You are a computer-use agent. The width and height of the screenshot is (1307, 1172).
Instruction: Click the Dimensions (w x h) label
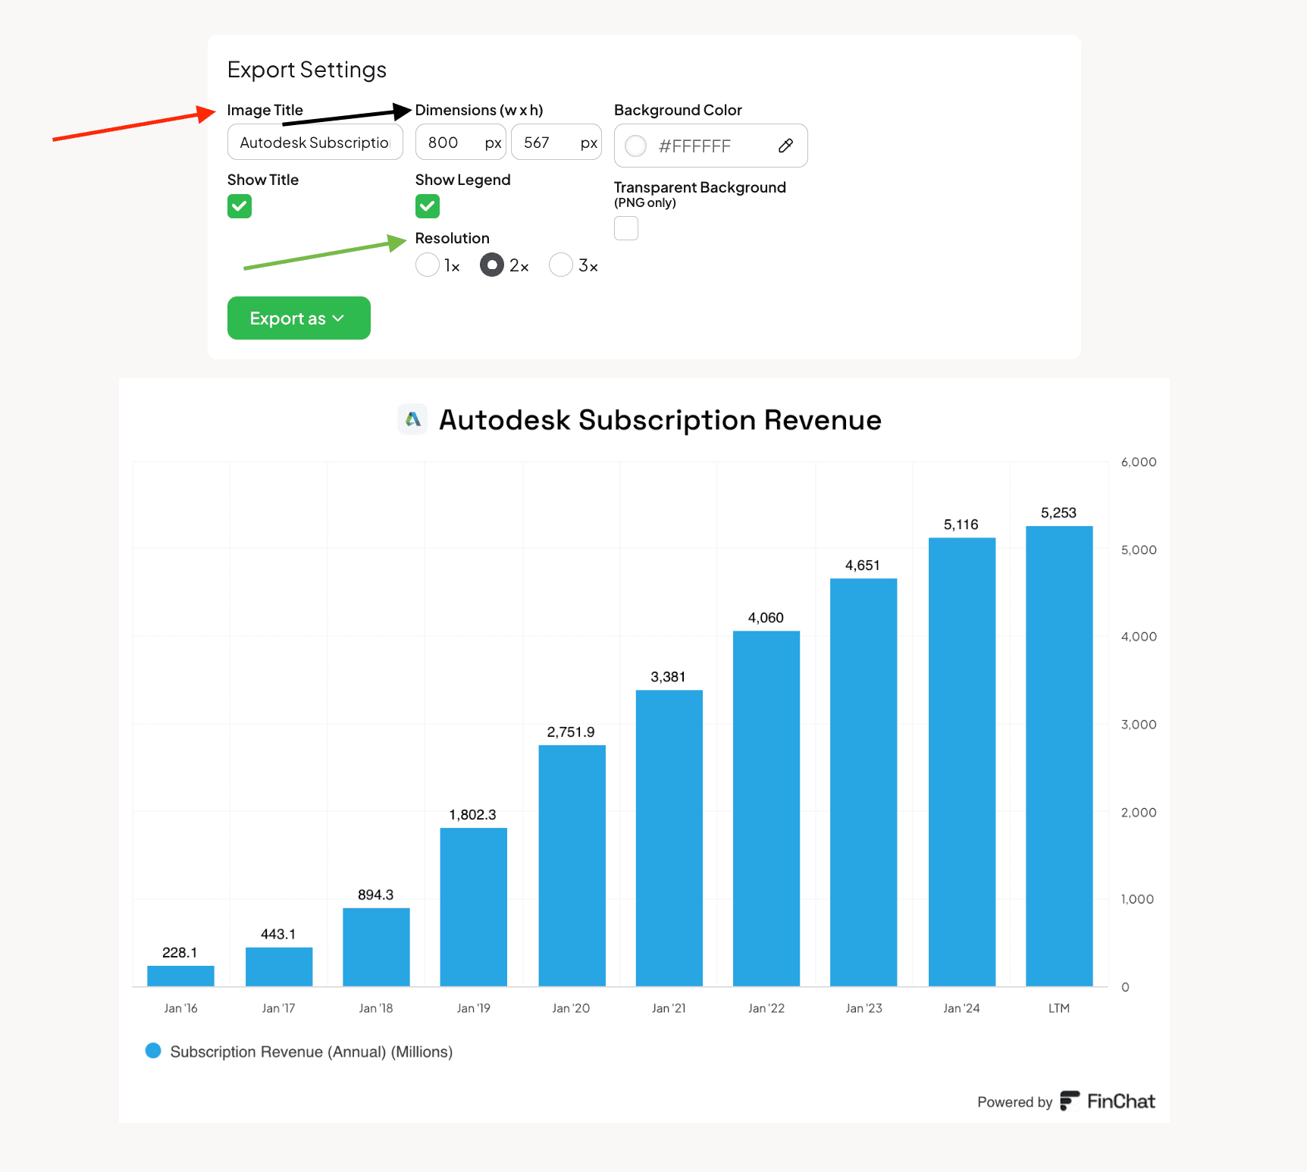coord(479,110)
